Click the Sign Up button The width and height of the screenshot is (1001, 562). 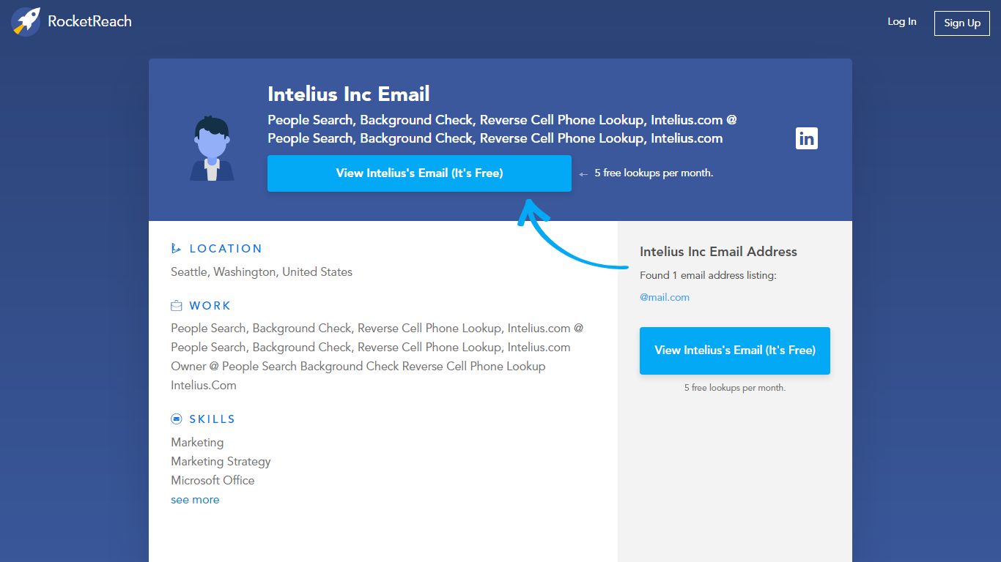962,23
